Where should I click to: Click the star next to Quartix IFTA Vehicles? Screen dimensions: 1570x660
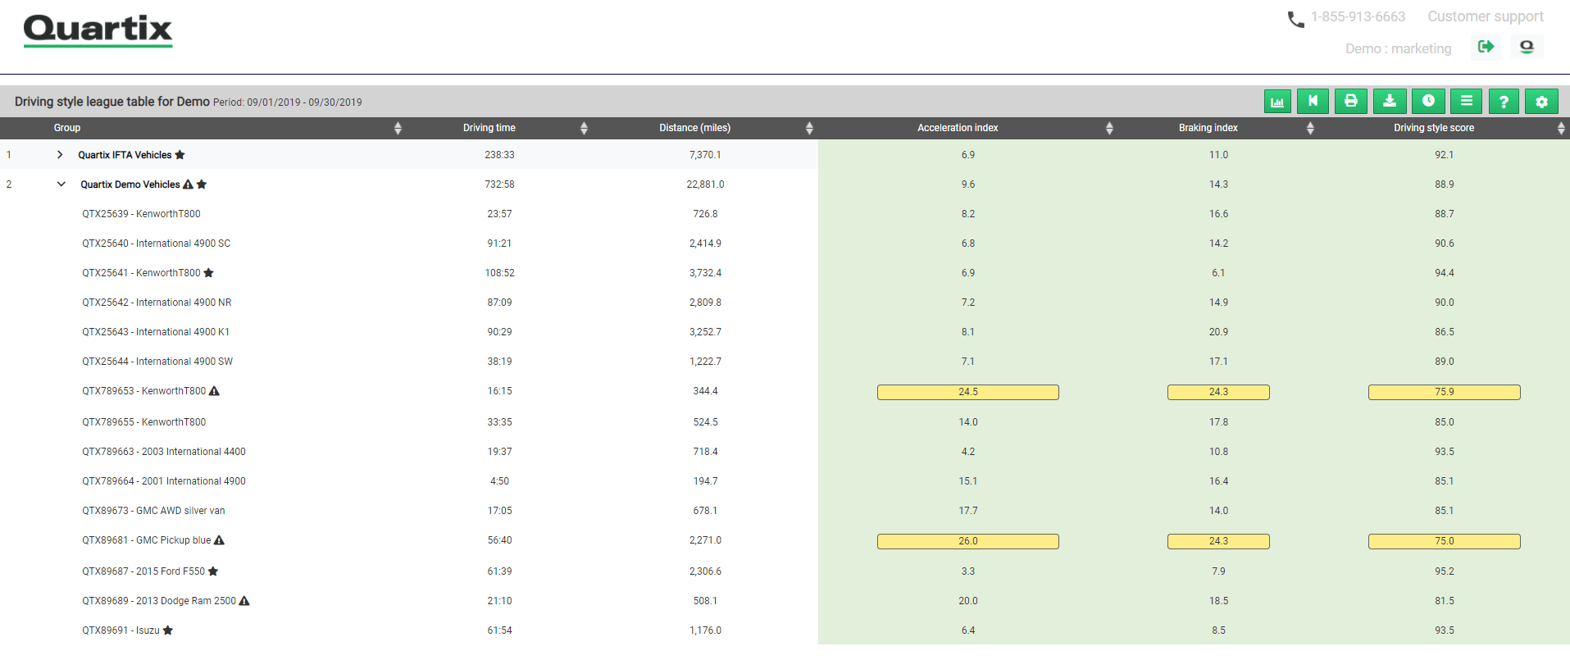point(180,155)
